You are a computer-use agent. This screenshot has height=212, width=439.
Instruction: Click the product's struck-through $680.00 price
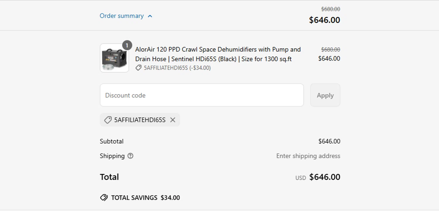[331, 50]
